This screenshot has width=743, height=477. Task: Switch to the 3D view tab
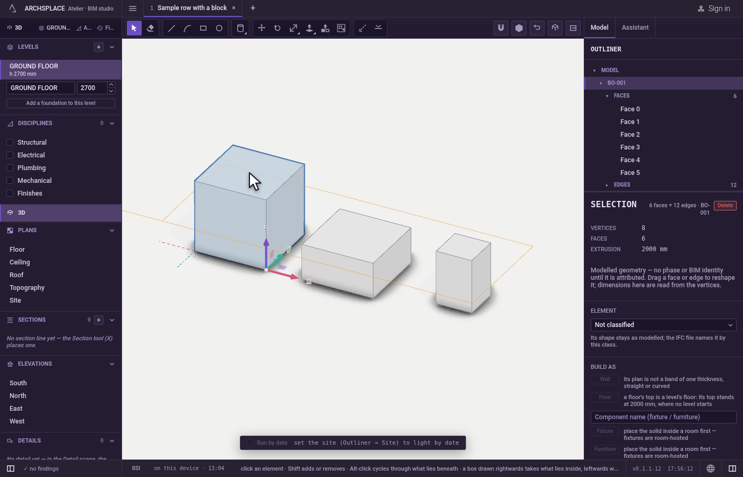click(x=15, y=28)
